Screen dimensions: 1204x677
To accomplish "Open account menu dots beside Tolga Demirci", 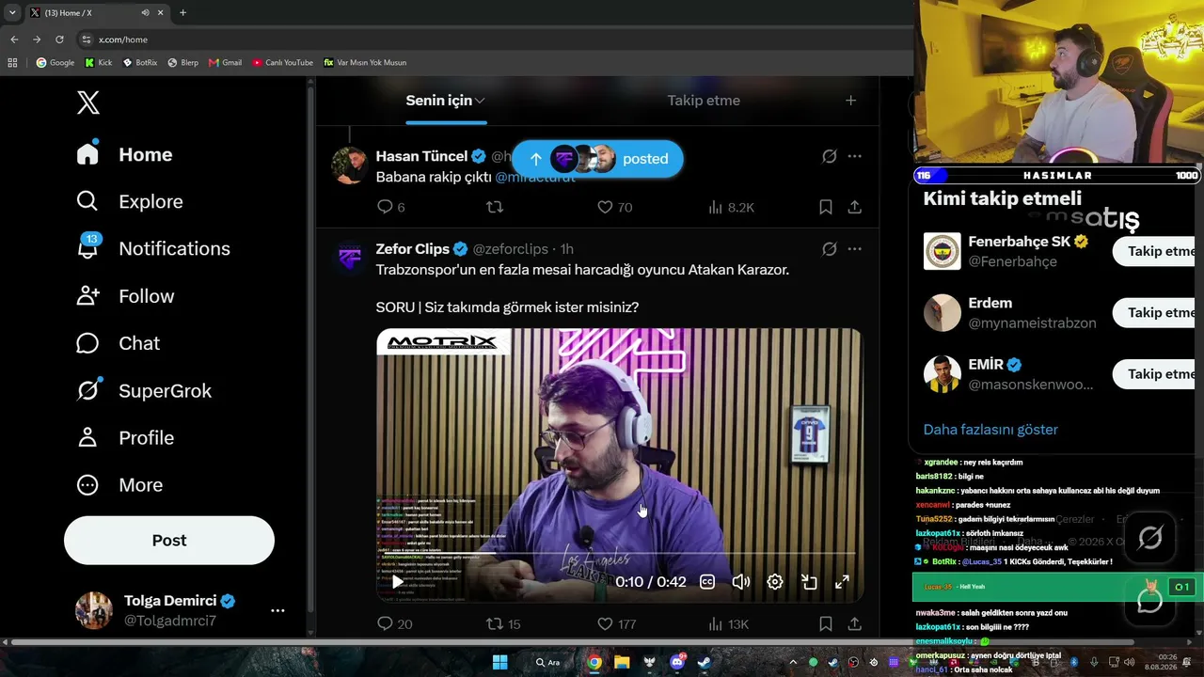I will coord(277,610).
